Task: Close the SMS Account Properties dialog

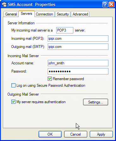Action: pyautogui.click(x=112, y=4)
